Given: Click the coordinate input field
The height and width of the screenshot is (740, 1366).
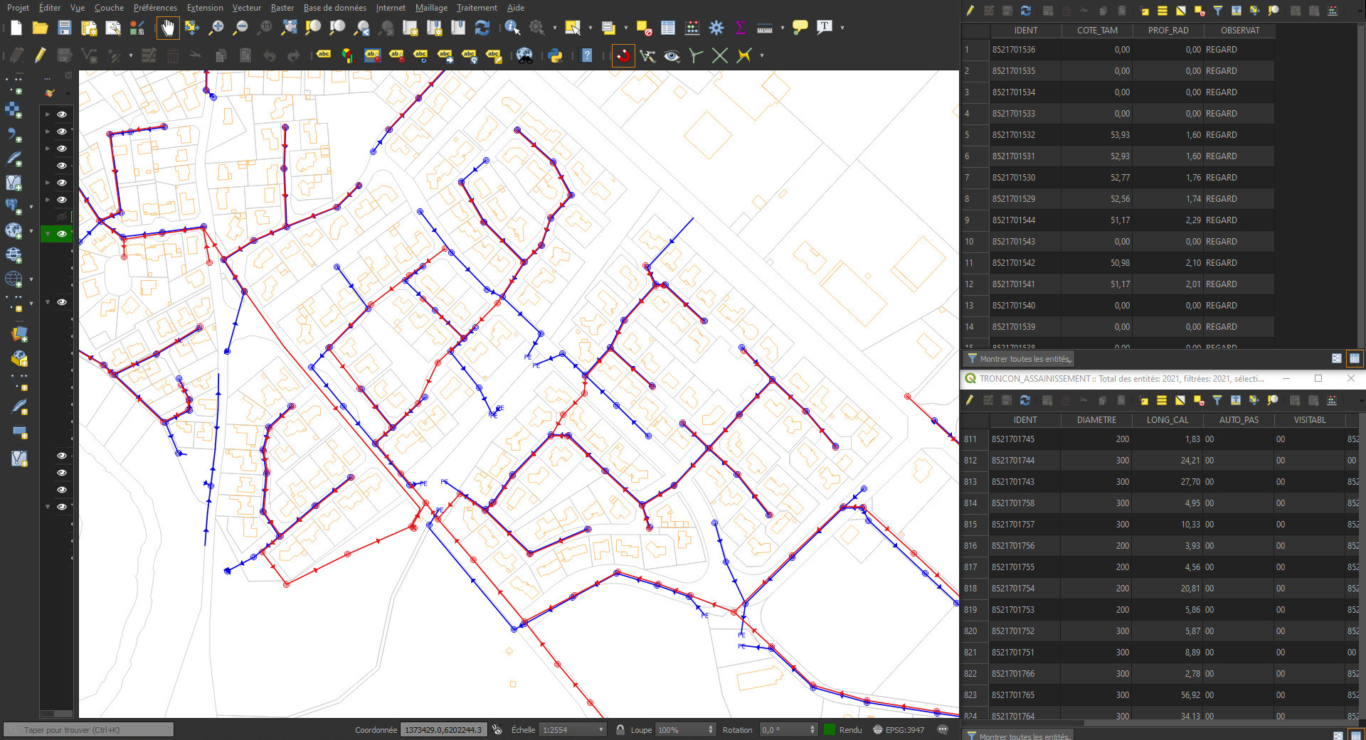Looking at the screenshot, I should coord(444,729).
